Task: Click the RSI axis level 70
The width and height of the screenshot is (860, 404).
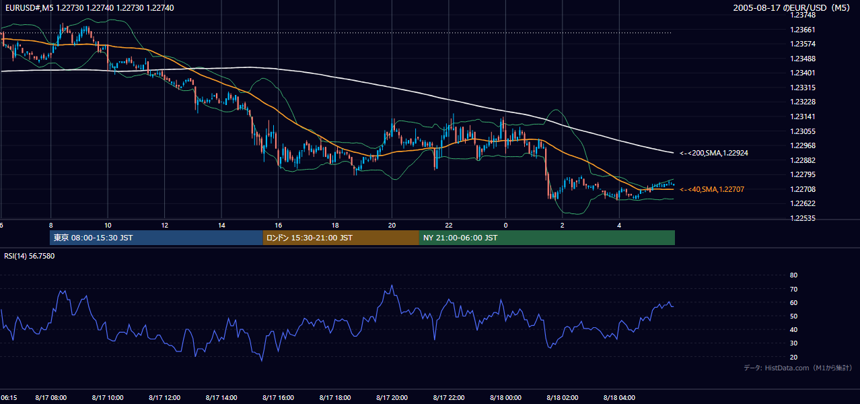Action: click(x=793, y=289)
